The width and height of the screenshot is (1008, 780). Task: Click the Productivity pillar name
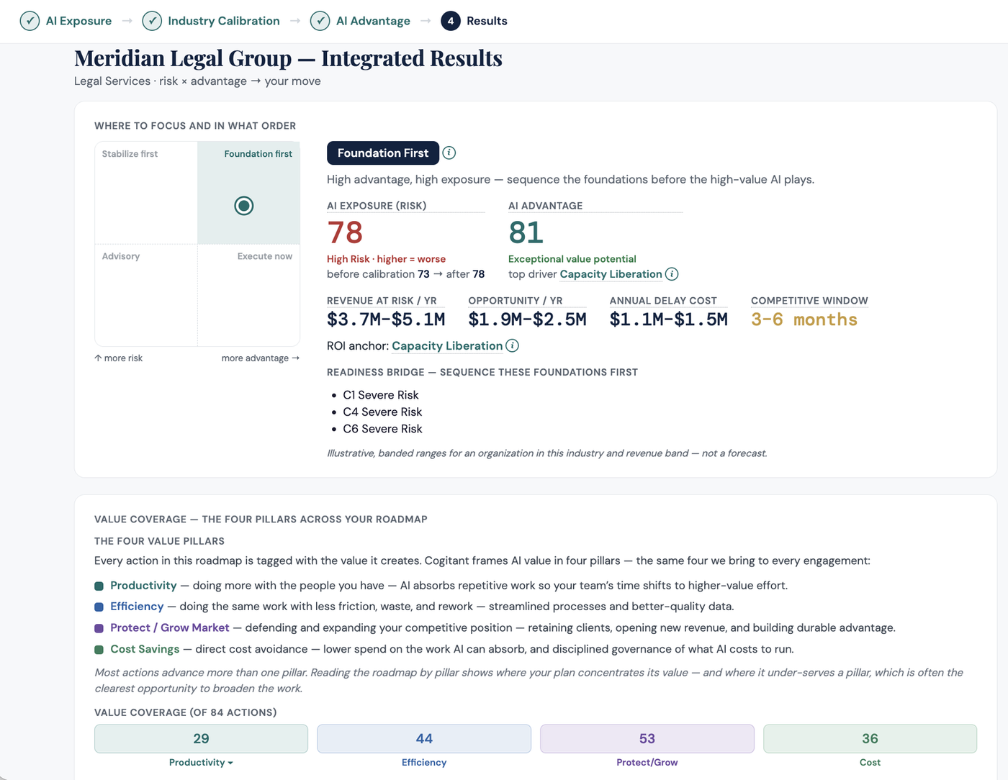[143, 586]
